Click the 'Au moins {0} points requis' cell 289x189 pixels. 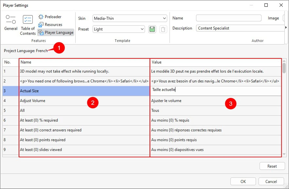(x=215, y=140)
